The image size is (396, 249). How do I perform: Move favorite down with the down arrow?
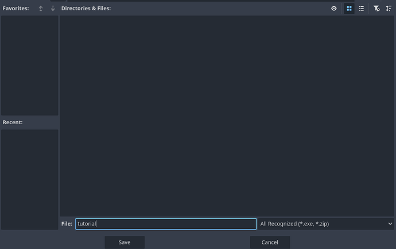click(x=53, y=9)
